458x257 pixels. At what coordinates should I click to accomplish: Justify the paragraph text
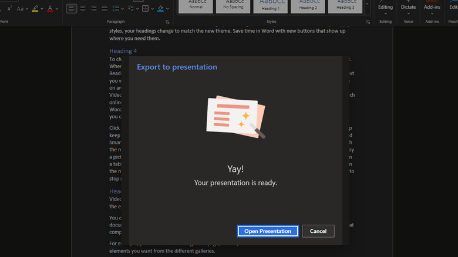(x=105, y=9)
